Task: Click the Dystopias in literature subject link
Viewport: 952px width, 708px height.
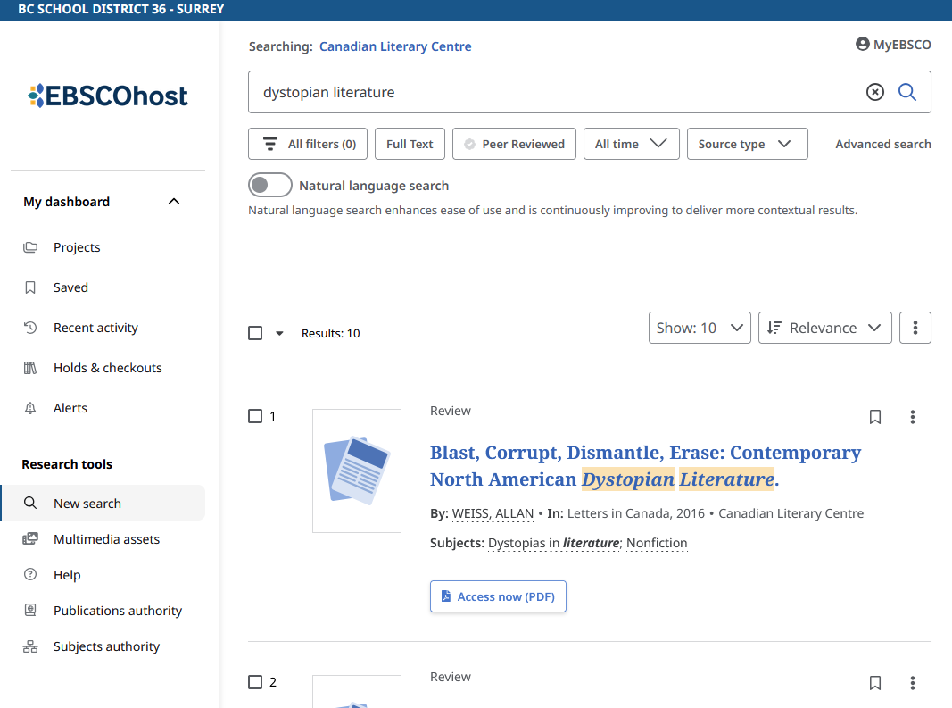Action: point(554,543)
